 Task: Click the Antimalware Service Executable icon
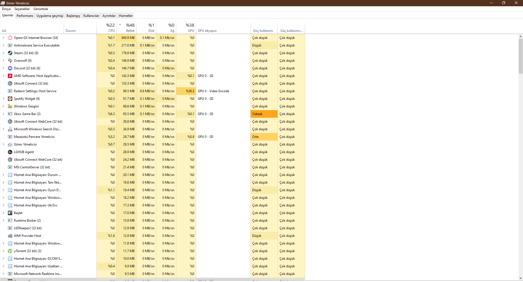(x=10, y=45)
